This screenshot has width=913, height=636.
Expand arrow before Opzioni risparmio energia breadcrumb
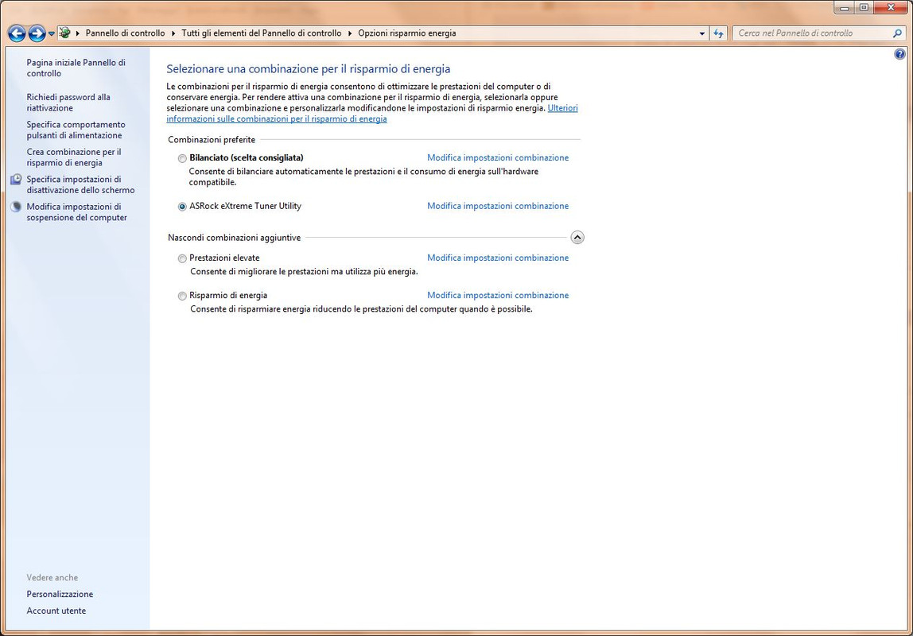pyautogui.click(x=350, y=33)
